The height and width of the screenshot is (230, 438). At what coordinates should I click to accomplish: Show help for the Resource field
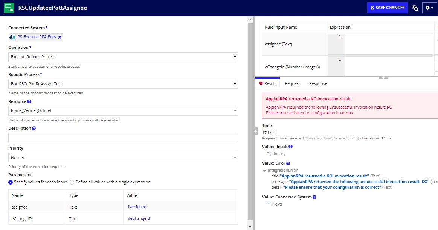coord(29,101)
